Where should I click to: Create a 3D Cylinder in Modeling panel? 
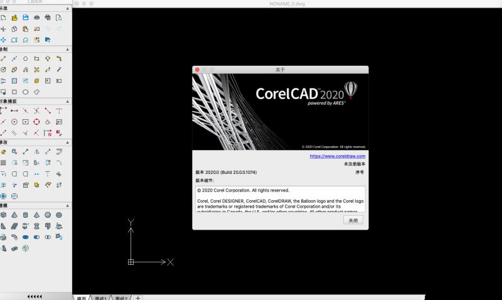(26, 215)
